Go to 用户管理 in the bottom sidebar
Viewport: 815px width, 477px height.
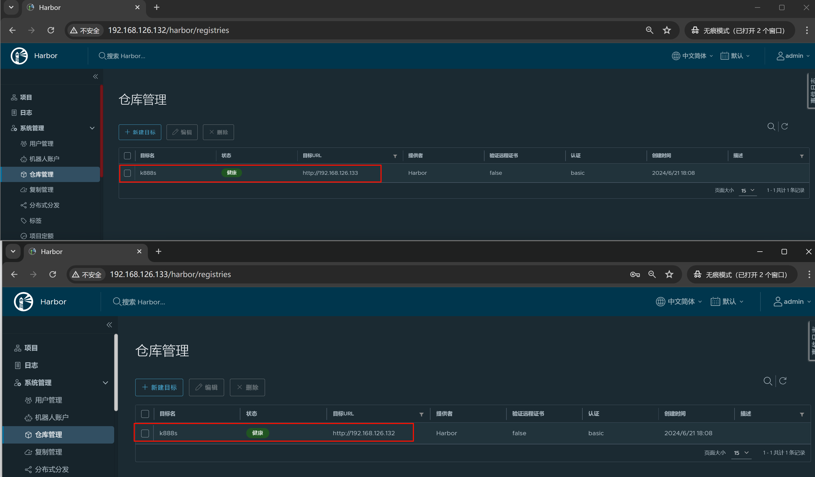48,400
